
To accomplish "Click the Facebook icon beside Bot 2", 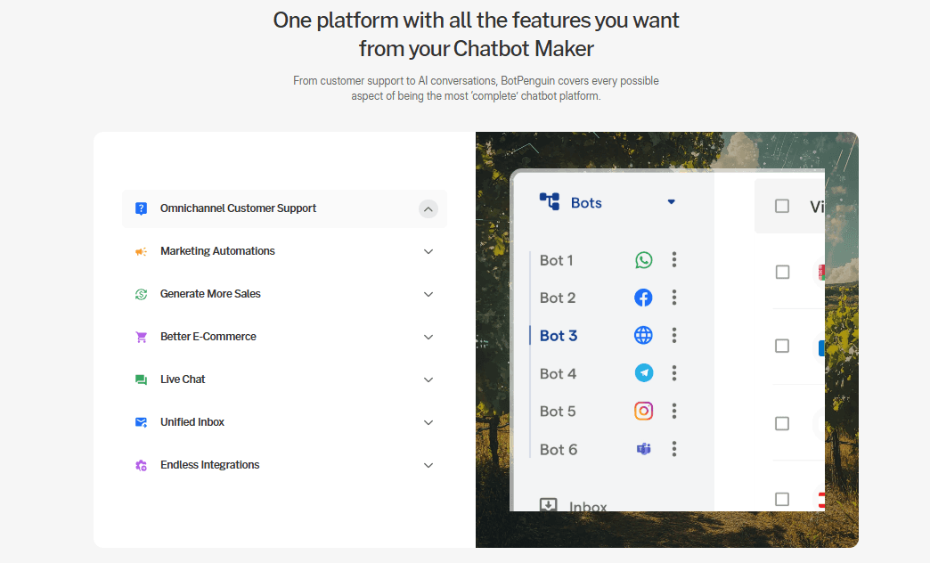I will coord(643,298).
